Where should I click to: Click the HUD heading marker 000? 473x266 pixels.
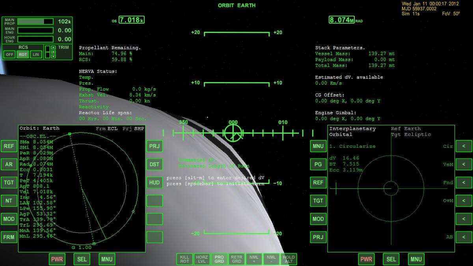(233, 123)
